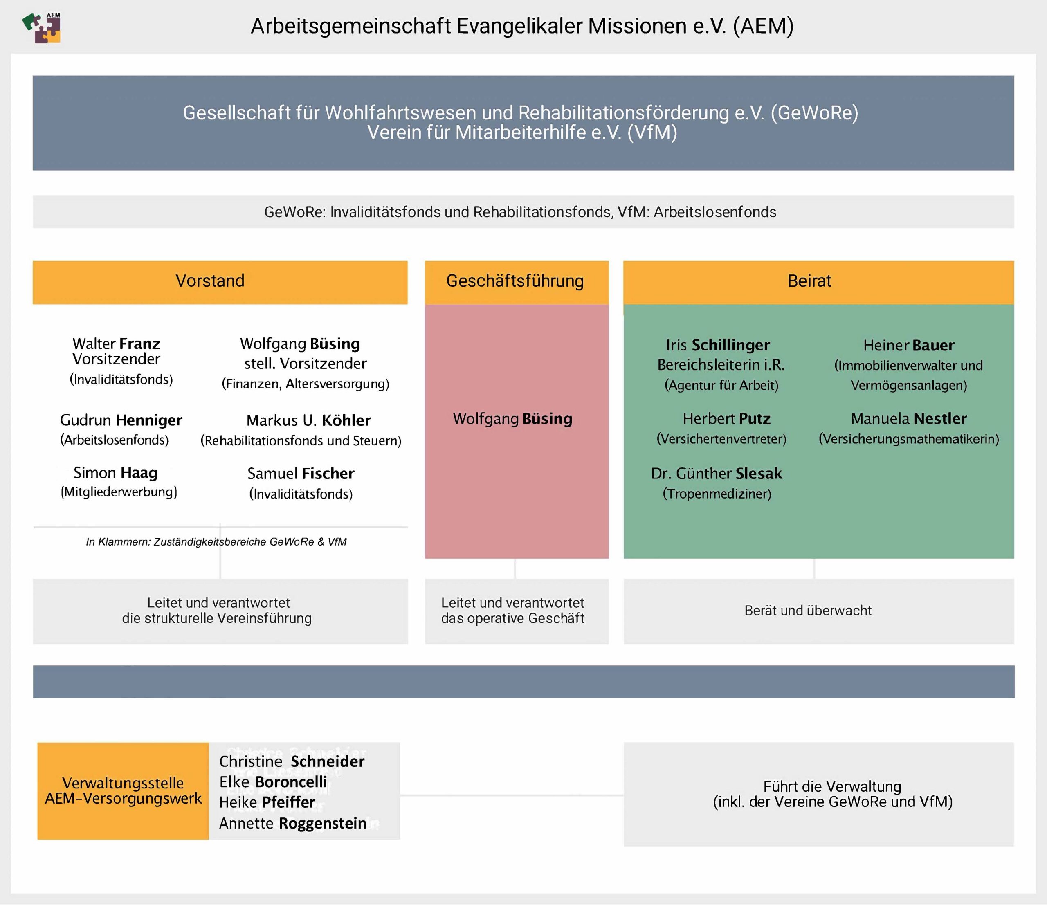Select the Geschäftsführung header box
The height and width of the screenshot is (905, 1047).
517,282
